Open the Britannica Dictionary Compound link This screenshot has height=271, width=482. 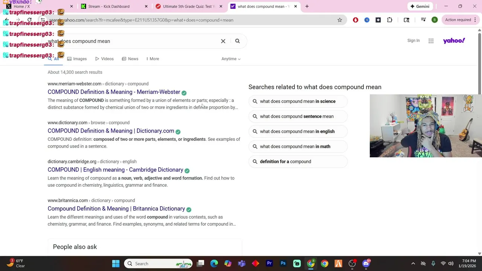point(116,209)
